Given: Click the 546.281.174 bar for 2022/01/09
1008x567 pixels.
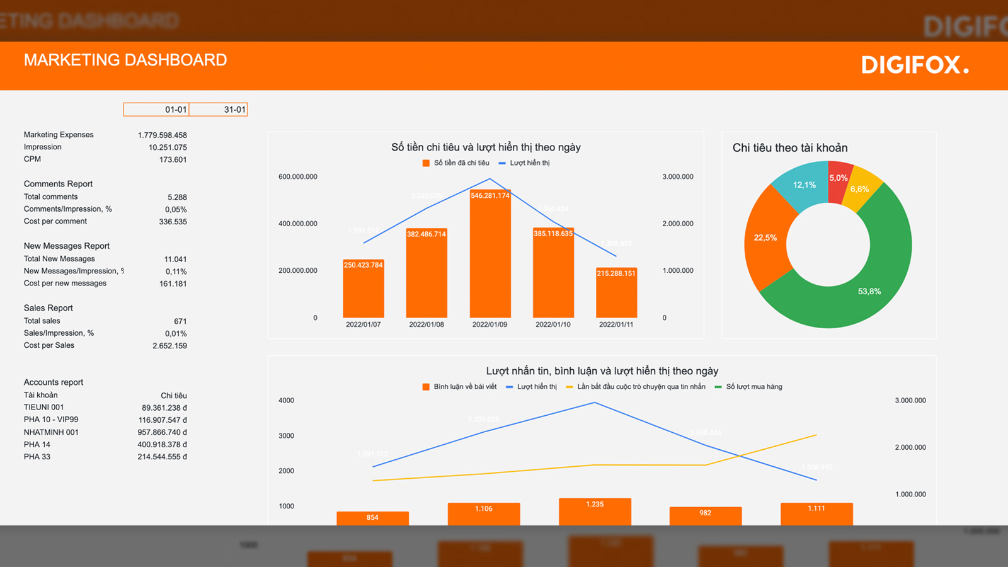Looking at the screenshot, I should point(490,252).
